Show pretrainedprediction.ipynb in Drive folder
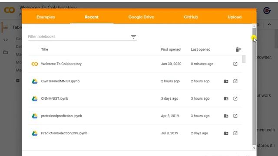Viewport: 278px width, 156px height. [226, 116]
